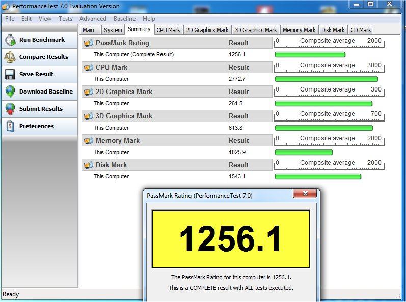Switch to the Memory Mark tab
The height and width of the screenshot is (302, 406).
[299, 30]
